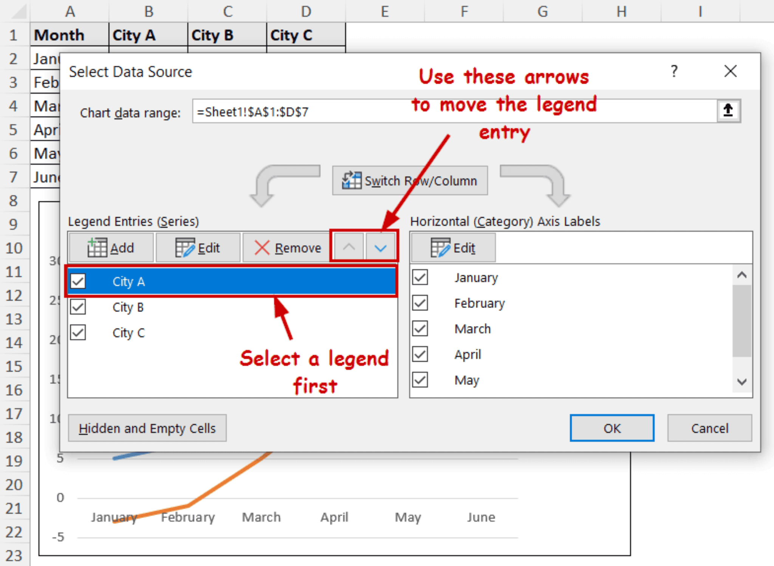This screenshot has width=774, height=566.
Task: Click inside the Chart data range field
Action: click(x=378, y=111)
